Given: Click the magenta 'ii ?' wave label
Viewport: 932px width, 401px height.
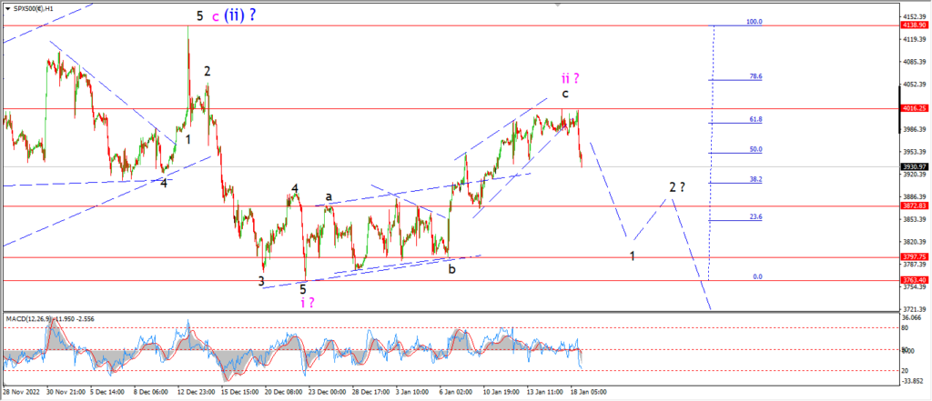Looking at the screenshot, I should pos(570,78).
